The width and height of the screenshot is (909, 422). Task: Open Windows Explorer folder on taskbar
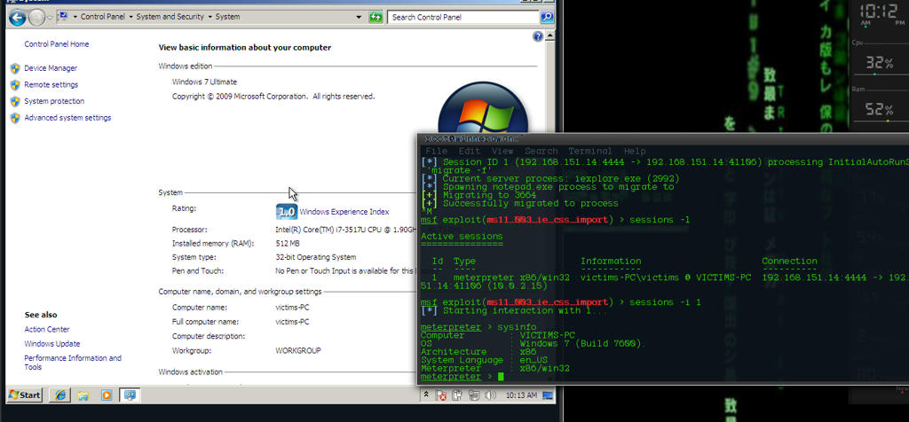(x=83, y=395)
